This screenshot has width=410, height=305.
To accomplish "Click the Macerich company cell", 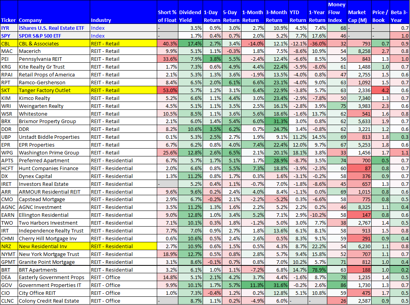I will (54, 51).
